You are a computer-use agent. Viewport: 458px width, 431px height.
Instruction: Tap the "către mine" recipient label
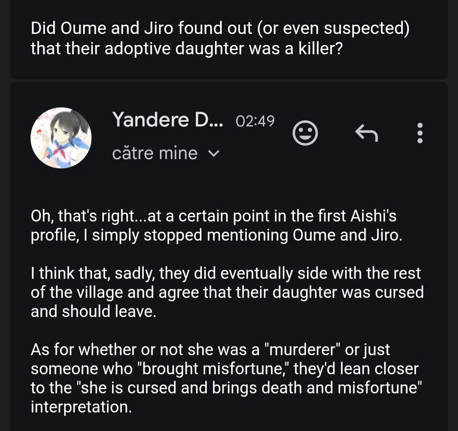click(155, 153)
